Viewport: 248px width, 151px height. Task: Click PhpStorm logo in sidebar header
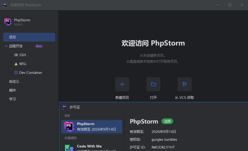8,22
